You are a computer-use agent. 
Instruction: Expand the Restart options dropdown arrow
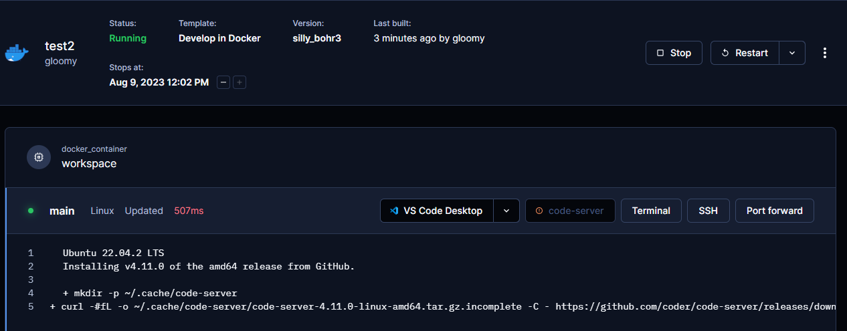tap(792, 53)
